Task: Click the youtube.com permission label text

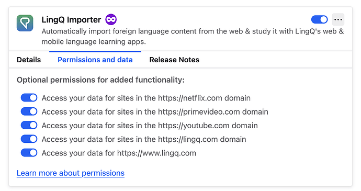Action: point(150,126)
